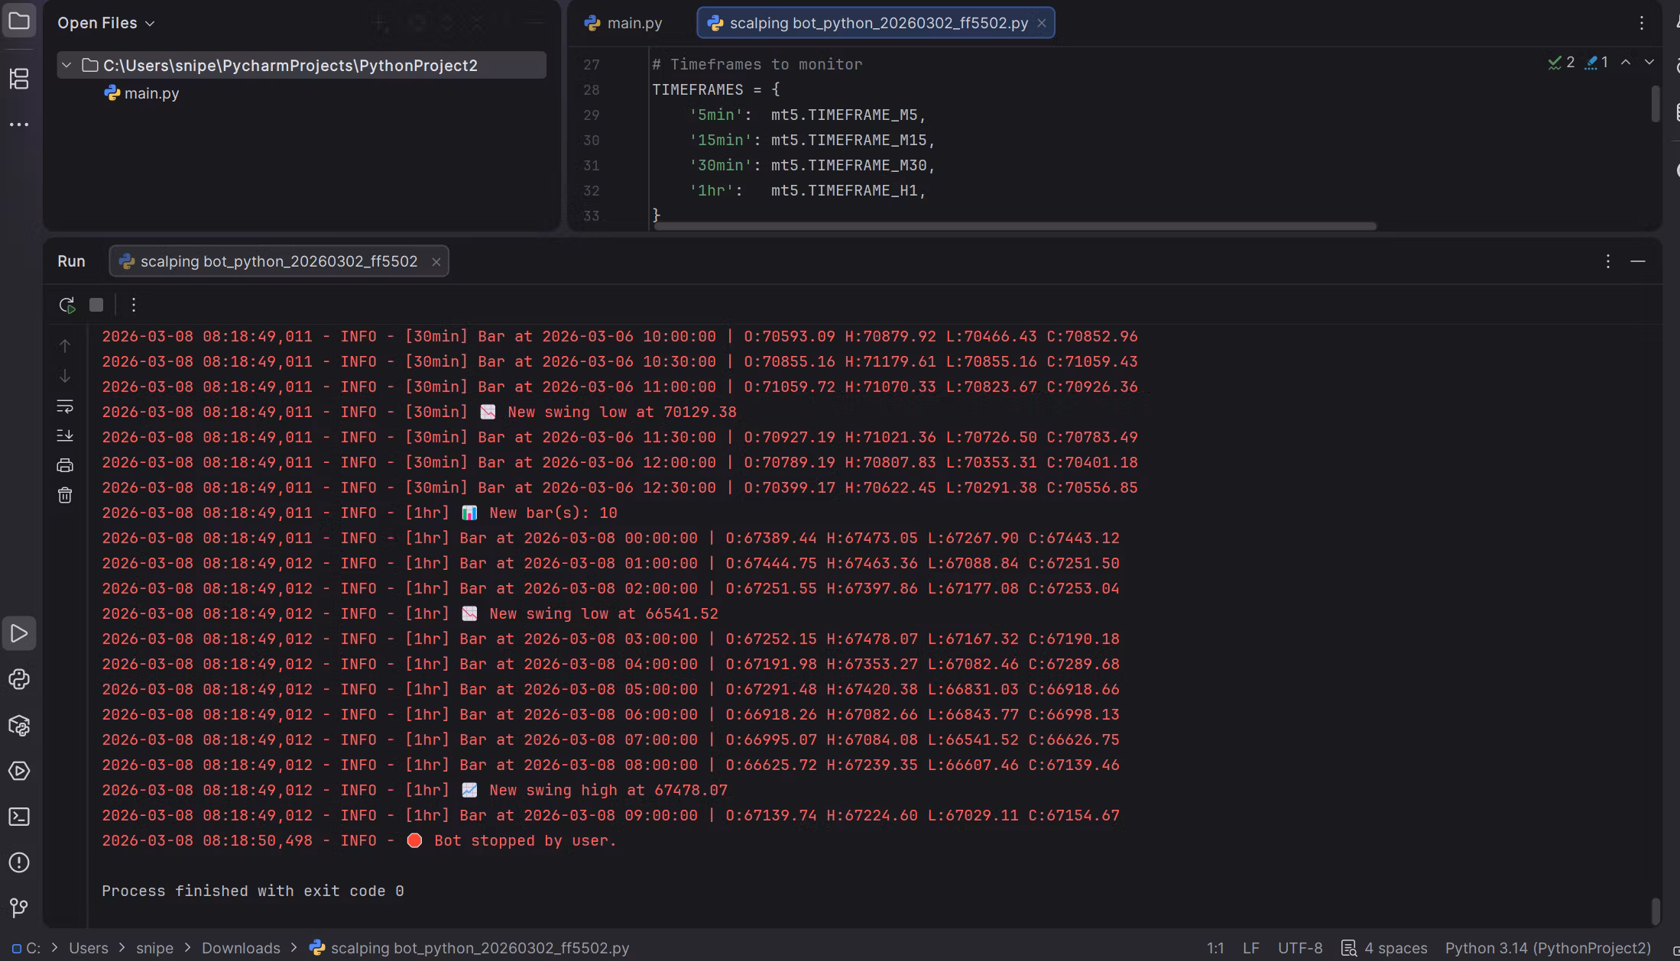This screenshot has height=961, width=1680.
Task: Open the Python Console tool window
Action: pos(19,679)
